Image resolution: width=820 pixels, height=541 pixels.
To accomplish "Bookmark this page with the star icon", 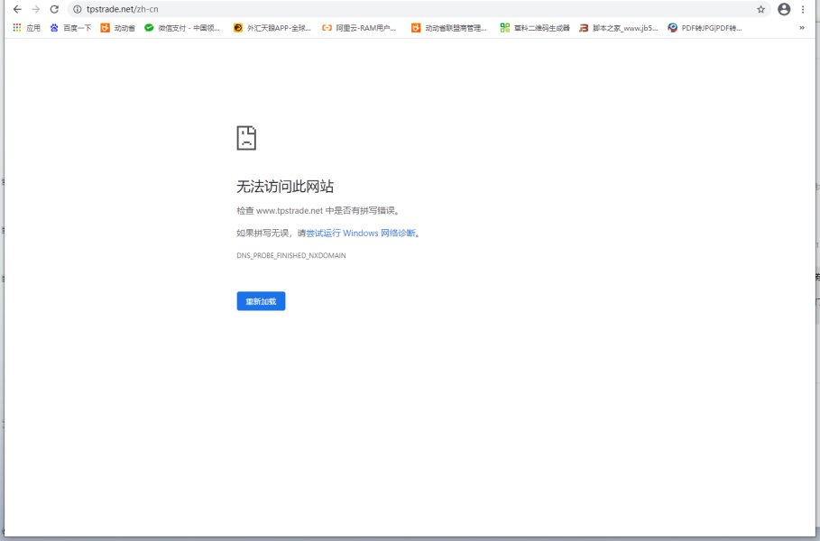I will [760, 9].
